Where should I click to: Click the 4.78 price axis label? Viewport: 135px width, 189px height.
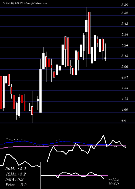pos(125,99)
